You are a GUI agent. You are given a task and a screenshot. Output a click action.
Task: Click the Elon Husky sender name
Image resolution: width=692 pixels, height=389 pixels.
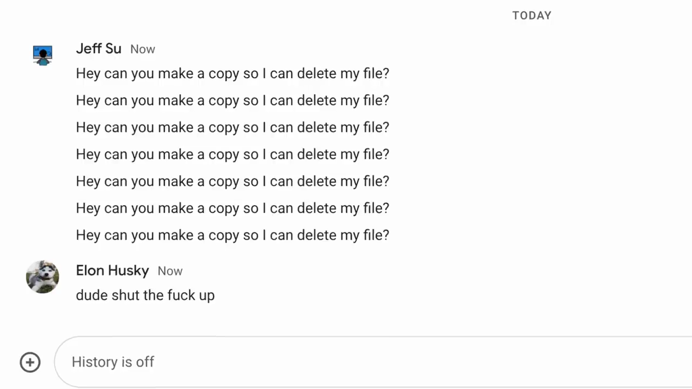(112, 271)
